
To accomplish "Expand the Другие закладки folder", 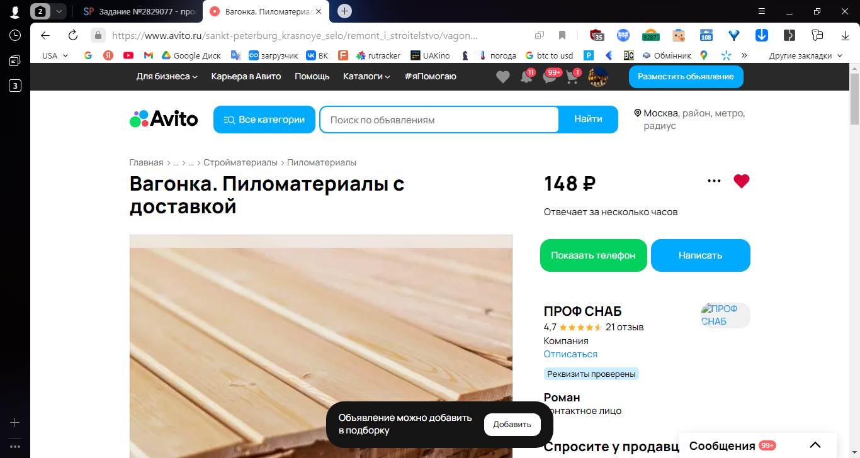I will coord(805,55).
